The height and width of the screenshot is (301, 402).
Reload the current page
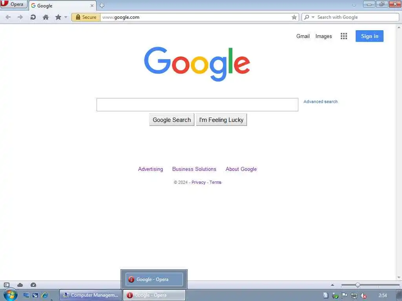pos(33,17)
